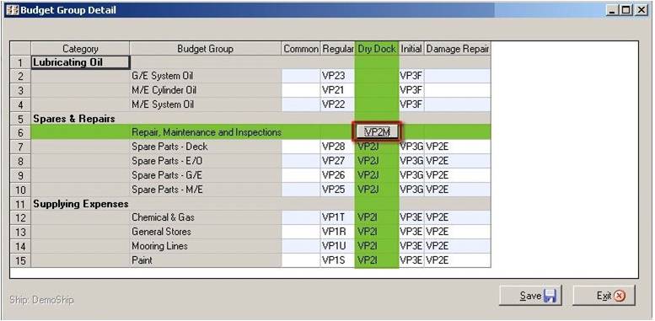Image resolution: width=655 pixels, height=321 pixels.
Task: Save changes using the floppy disk button
Action: pyautogui.click(x=530, y=296)
